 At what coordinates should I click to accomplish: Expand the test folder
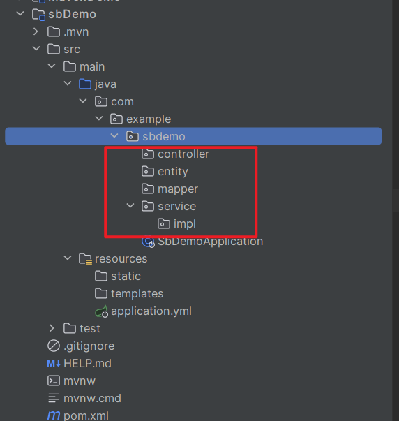click(x=52, y=328)
